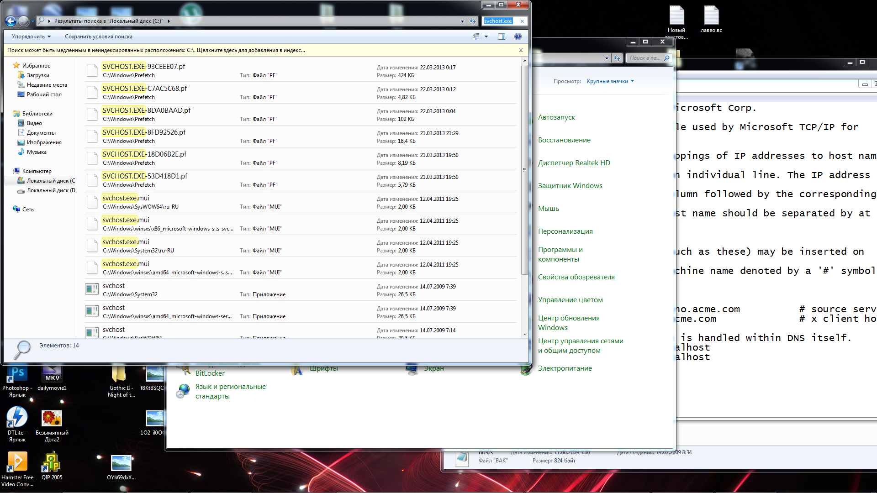Close the yellow index information bar

click(521, 50)
